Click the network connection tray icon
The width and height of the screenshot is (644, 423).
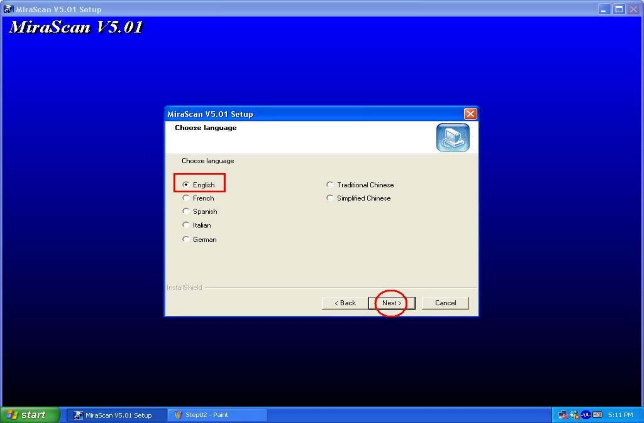click(563, 415)
